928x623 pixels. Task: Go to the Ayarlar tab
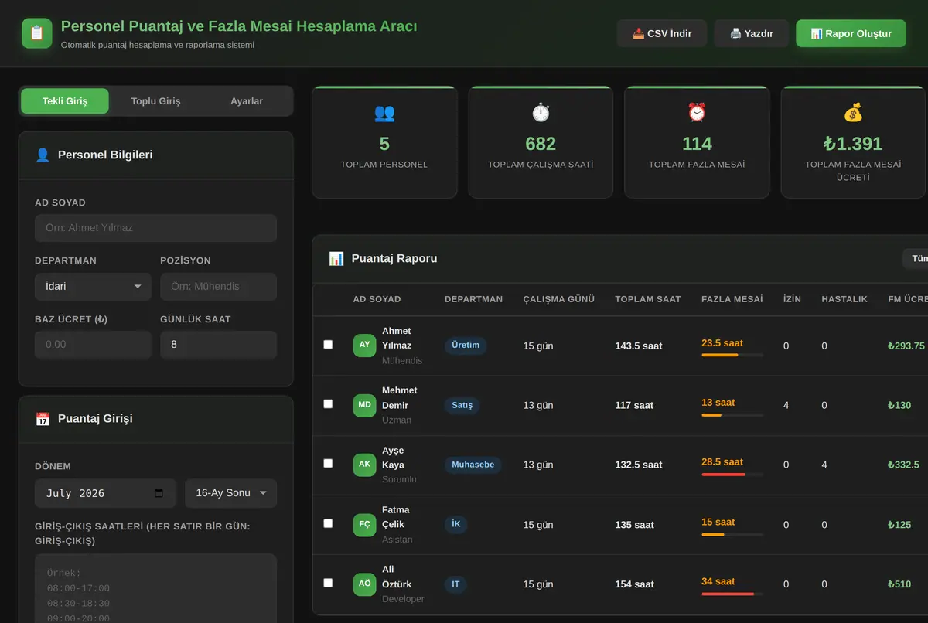[x=247, y=101]
